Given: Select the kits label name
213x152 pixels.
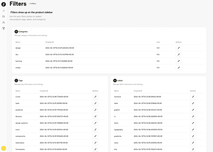Looking at the screenshot, I should [116, 149].
